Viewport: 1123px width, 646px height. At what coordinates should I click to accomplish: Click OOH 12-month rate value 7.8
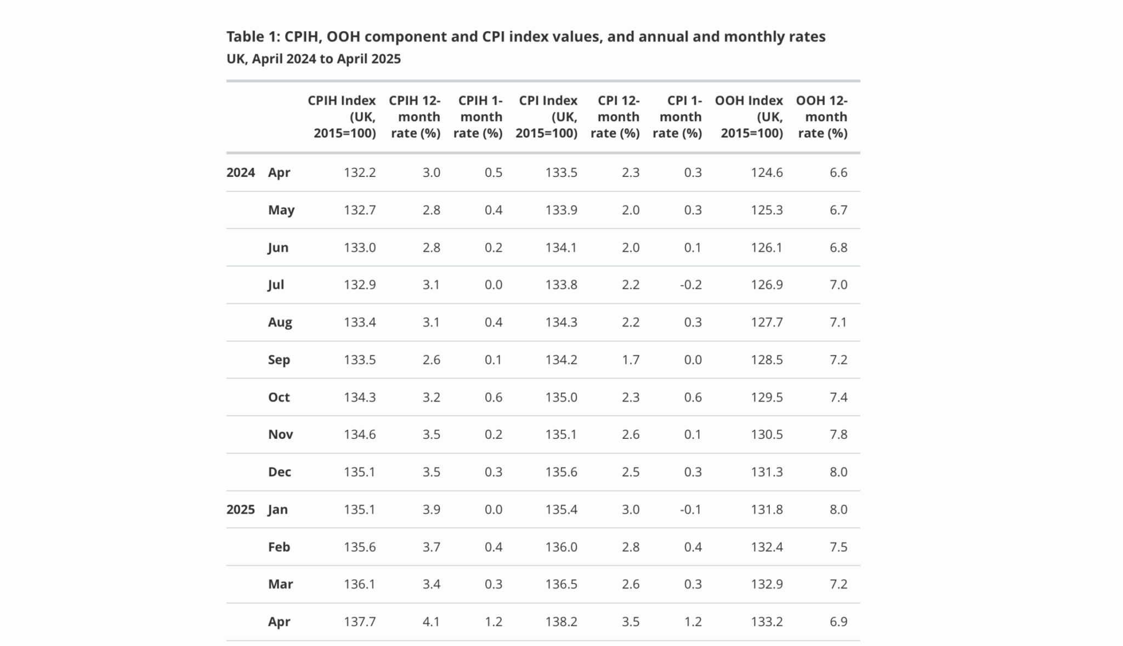838,435
